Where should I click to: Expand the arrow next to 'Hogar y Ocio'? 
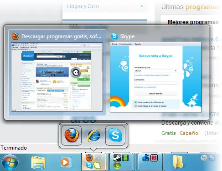pyautogui.click(x=142, y=6)
